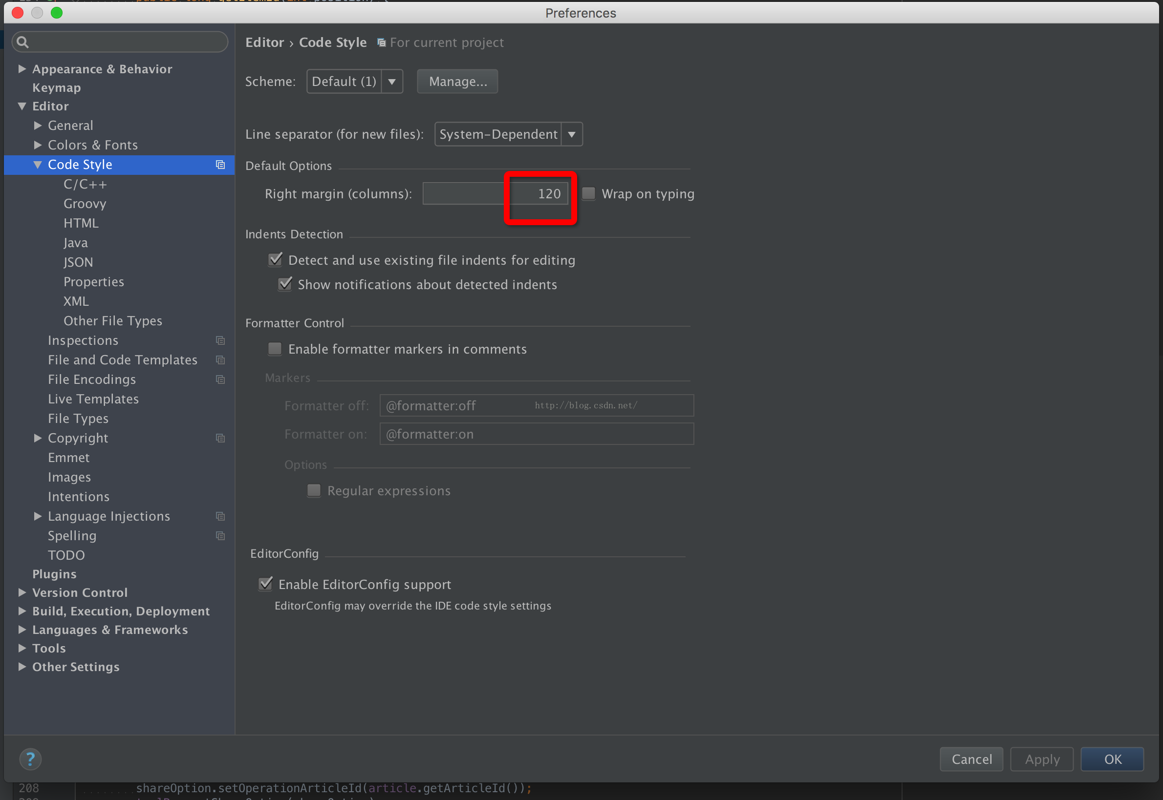Click the Formatter on text field
The height and width of the screenshot is (800, 1163).
click(x=537, y=434)
